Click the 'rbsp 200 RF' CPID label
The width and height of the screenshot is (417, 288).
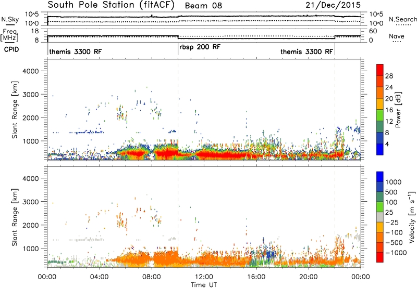[x=200, y=47]
